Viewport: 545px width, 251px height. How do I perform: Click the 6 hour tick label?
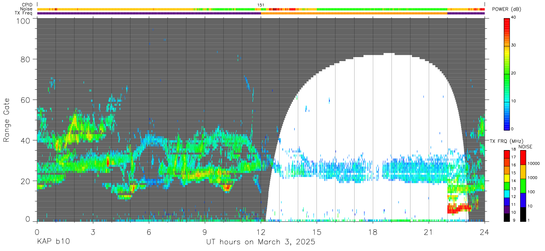(x=149, y=232)
